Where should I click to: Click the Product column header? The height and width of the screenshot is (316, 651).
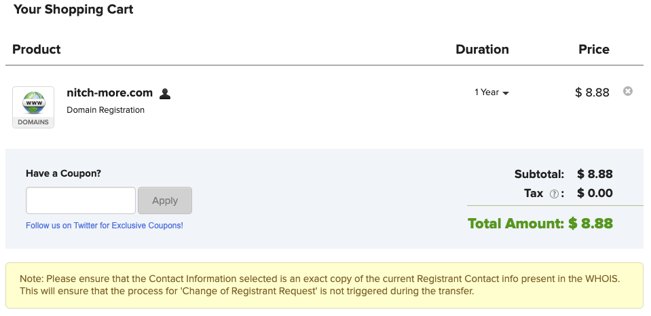coord(37,49)
